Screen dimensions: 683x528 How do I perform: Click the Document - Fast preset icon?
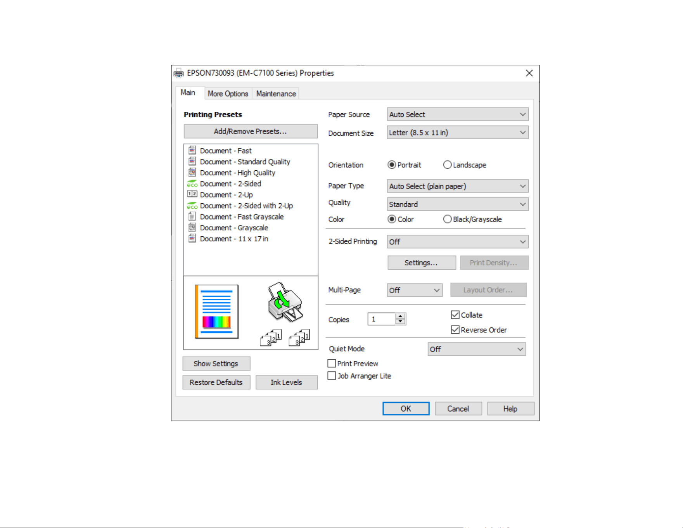192,150
